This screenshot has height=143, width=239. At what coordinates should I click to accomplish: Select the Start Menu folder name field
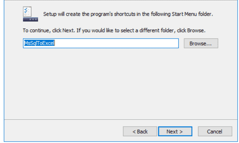pos(101,43)
